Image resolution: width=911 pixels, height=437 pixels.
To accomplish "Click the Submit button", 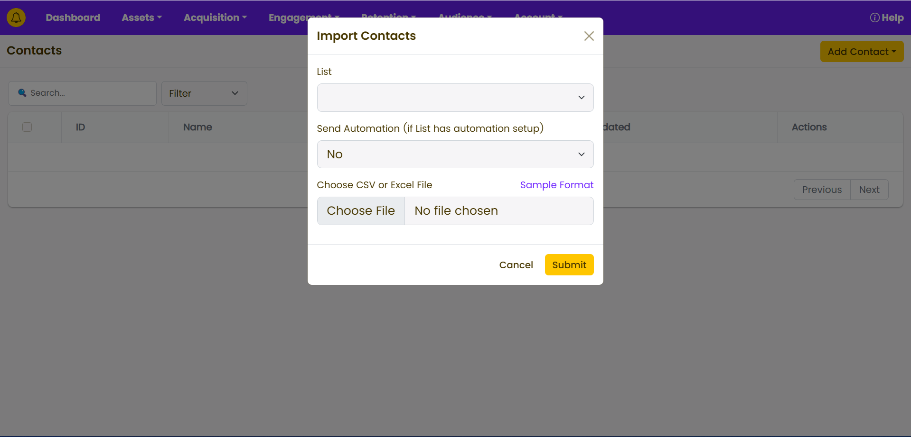I will point(569,265).
